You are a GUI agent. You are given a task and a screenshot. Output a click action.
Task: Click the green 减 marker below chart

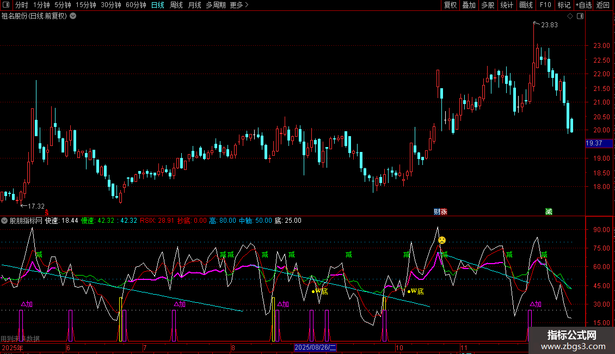click(549, 211)
